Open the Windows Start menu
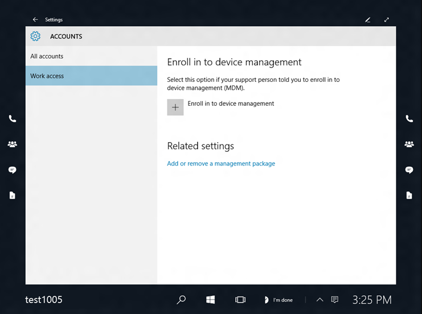Screen dimensions: 422x314 tap(210, 300)
